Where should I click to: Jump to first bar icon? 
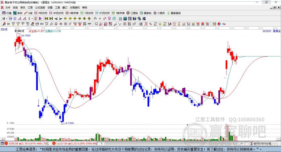click(x=46, y=19)
